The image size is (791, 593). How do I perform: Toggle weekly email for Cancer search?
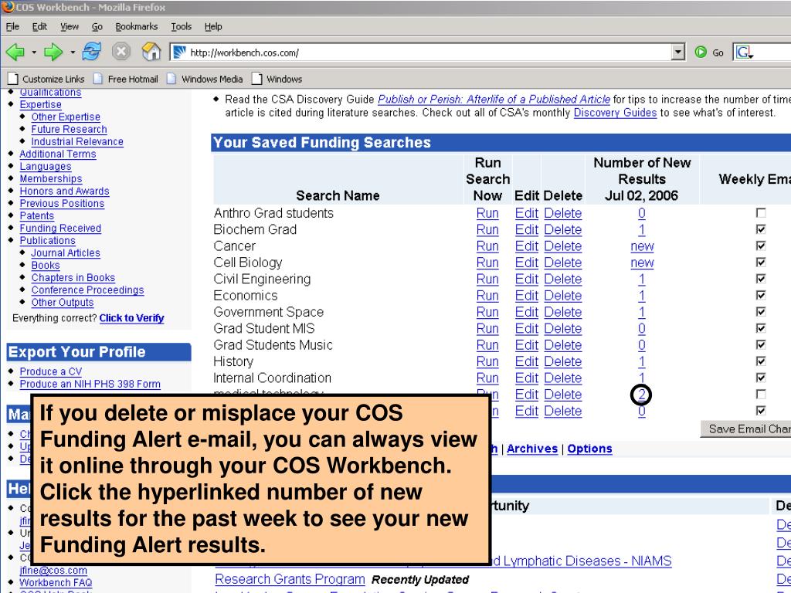coord(761,246)
